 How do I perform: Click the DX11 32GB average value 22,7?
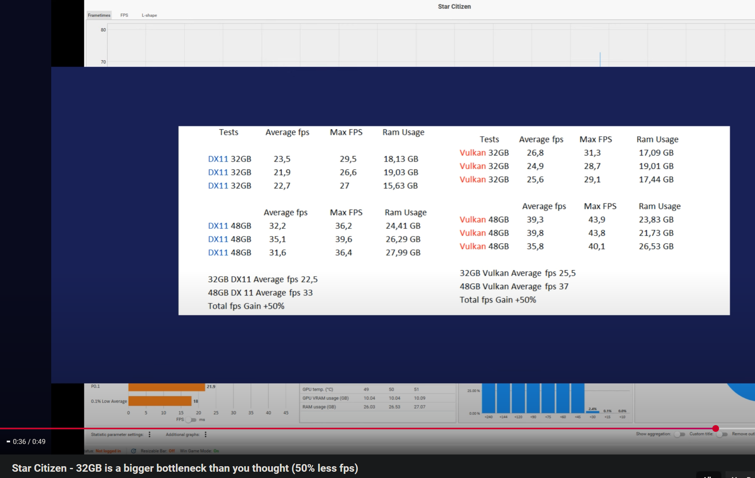282,185
